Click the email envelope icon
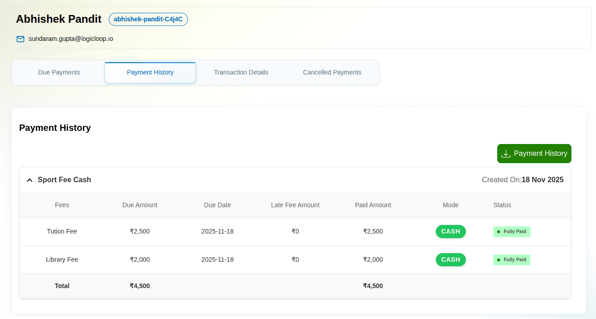 click(x=20, y=39)
